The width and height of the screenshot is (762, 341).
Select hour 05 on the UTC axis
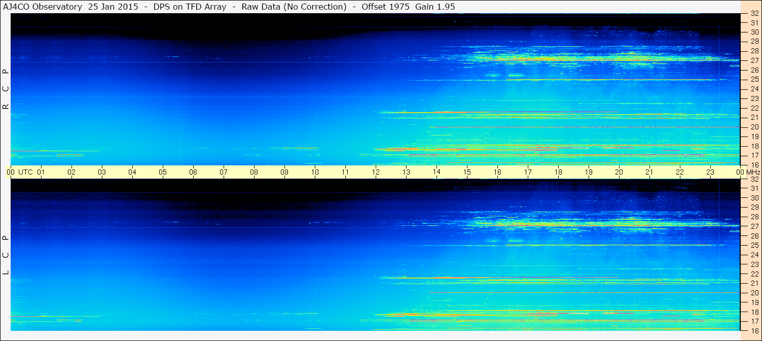[163, 172]
